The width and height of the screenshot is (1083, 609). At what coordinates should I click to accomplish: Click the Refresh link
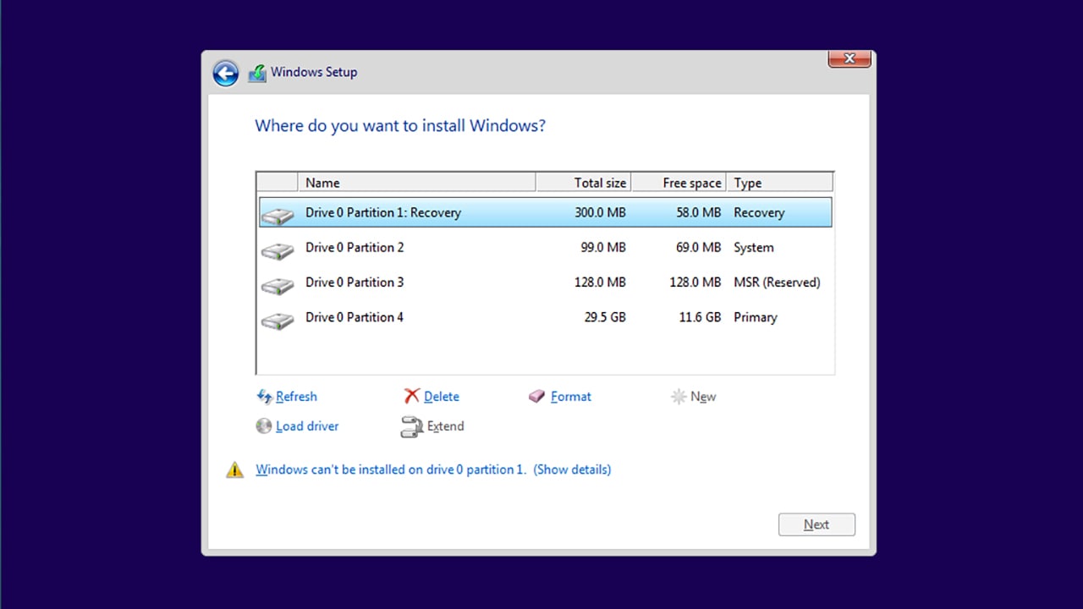296,397
